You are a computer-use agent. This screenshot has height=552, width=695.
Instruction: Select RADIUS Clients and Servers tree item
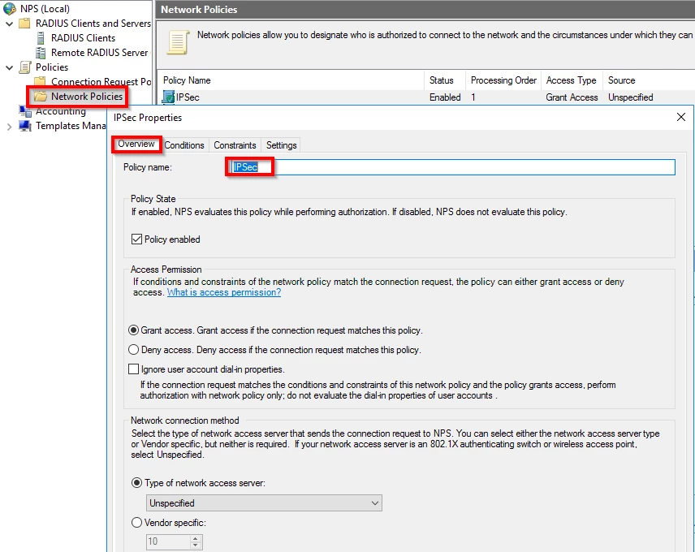point(93,23)
